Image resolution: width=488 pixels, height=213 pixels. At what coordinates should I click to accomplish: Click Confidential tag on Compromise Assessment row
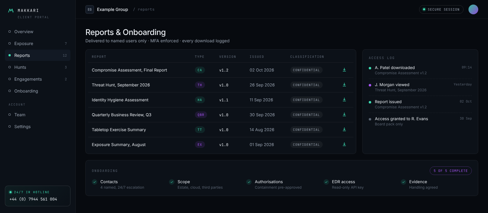point(306,70)
